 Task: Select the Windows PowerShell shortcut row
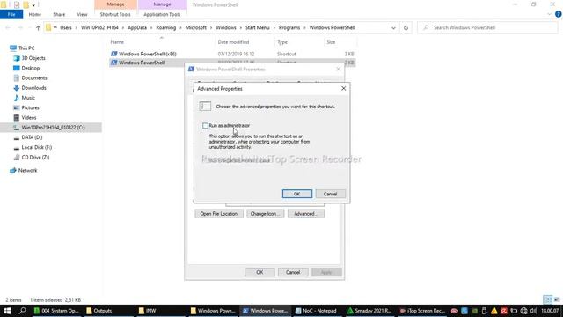[x=232, y=63]
